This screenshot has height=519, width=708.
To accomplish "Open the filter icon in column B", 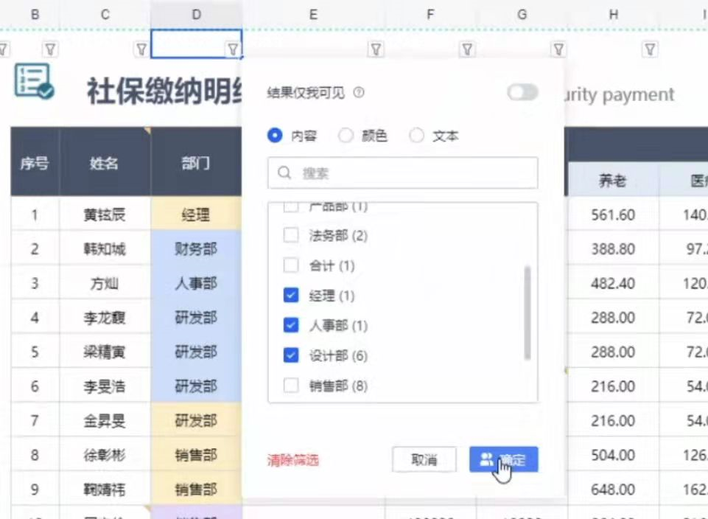I will click(50, 49).
